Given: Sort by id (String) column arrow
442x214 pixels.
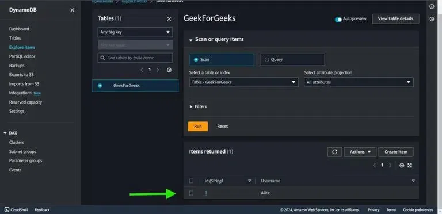Looking at the screenshot, I should [x=249, y=181].
